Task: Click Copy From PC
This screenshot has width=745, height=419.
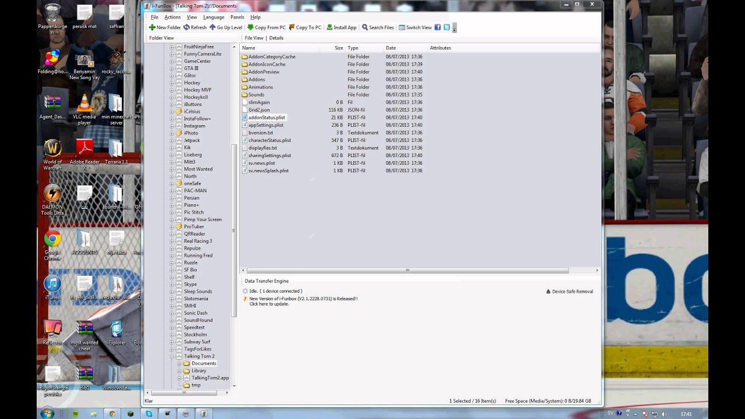Action: point(267,27)
